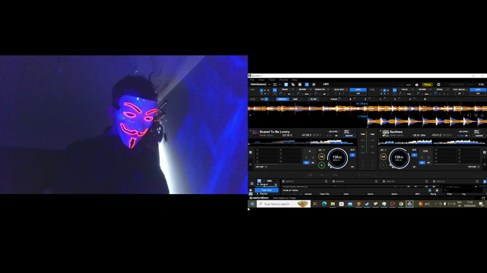Select the Tree View item in browser
The image size is (487, 273).
point(266,190)
